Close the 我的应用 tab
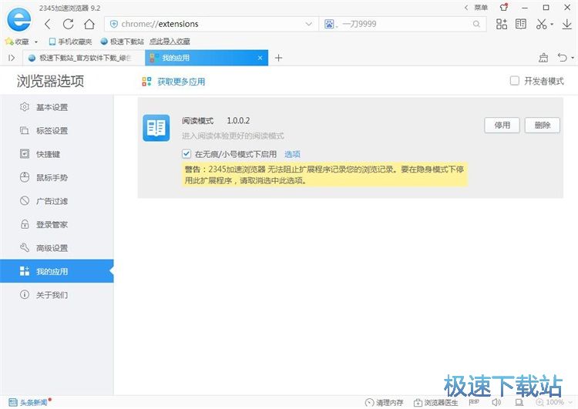Screen dimensions: 578x409 coord(260,58)
